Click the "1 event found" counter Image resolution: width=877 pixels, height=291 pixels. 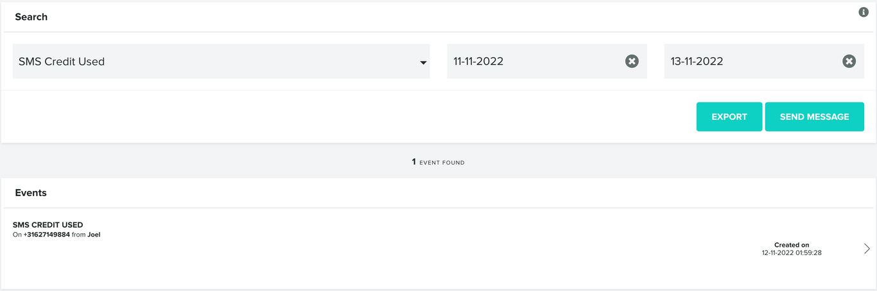click(x=438, y=162)
